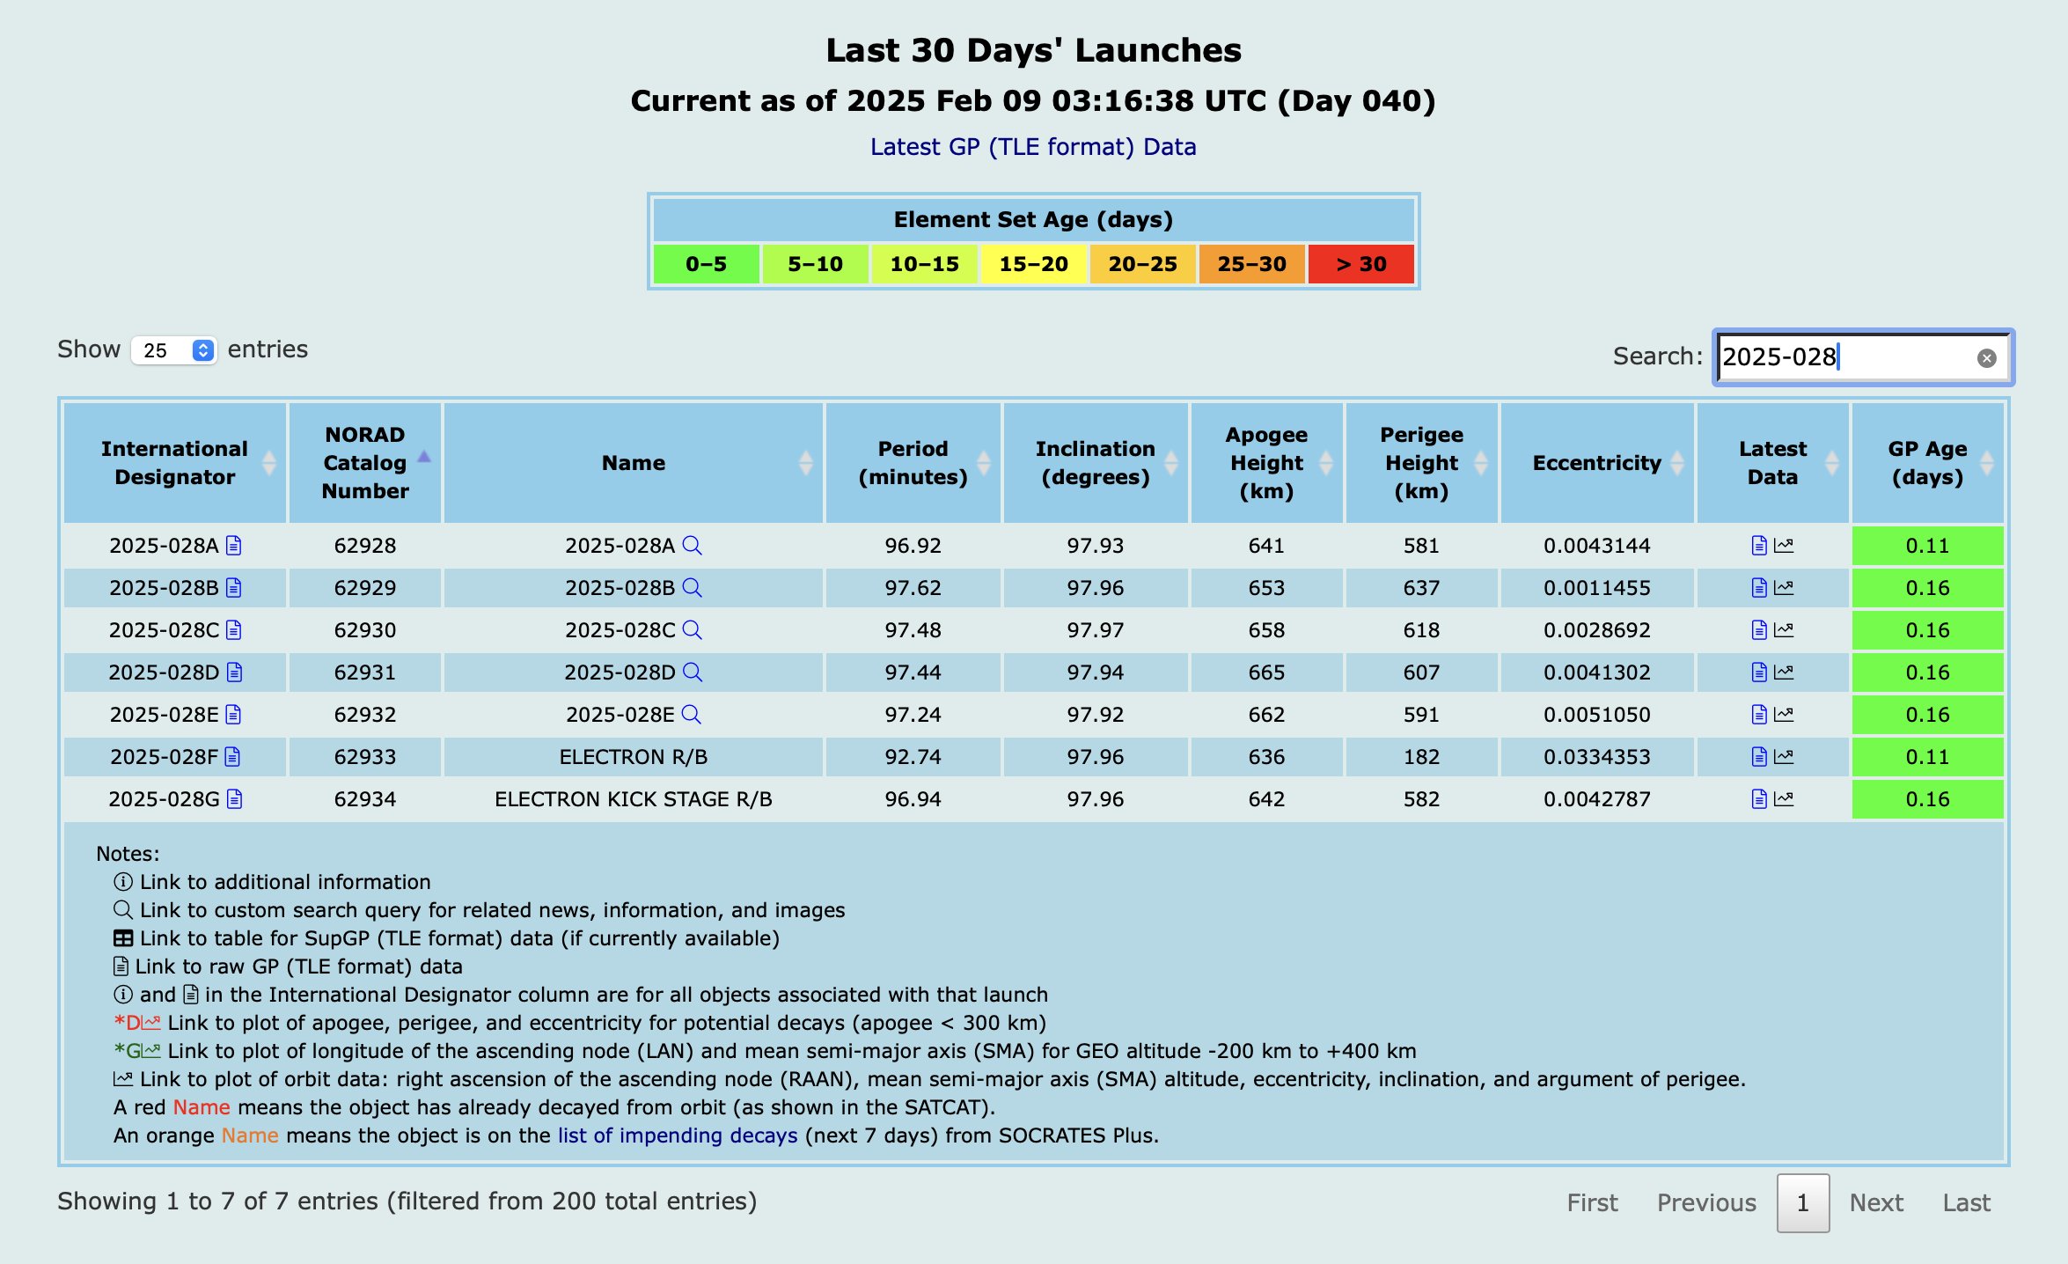Viewport: 2068px width, 1264px height.
Task: Open orbit plot icon for ELECTRON KICK STAGE R/B
Action: coord(1784,799)
